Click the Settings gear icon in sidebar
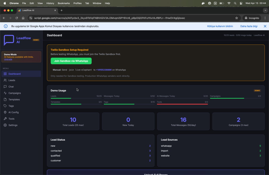Image resolution: width=269 pixels, height=175 pixels. [5, 125]
